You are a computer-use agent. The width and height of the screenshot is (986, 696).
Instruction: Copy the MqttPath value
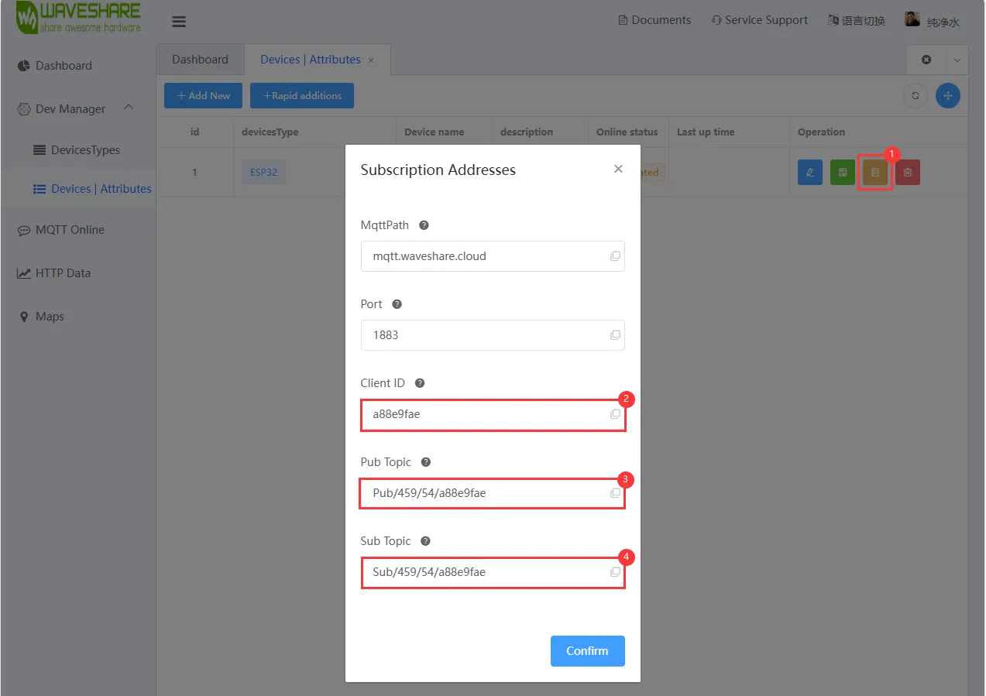tap(615, 256)
